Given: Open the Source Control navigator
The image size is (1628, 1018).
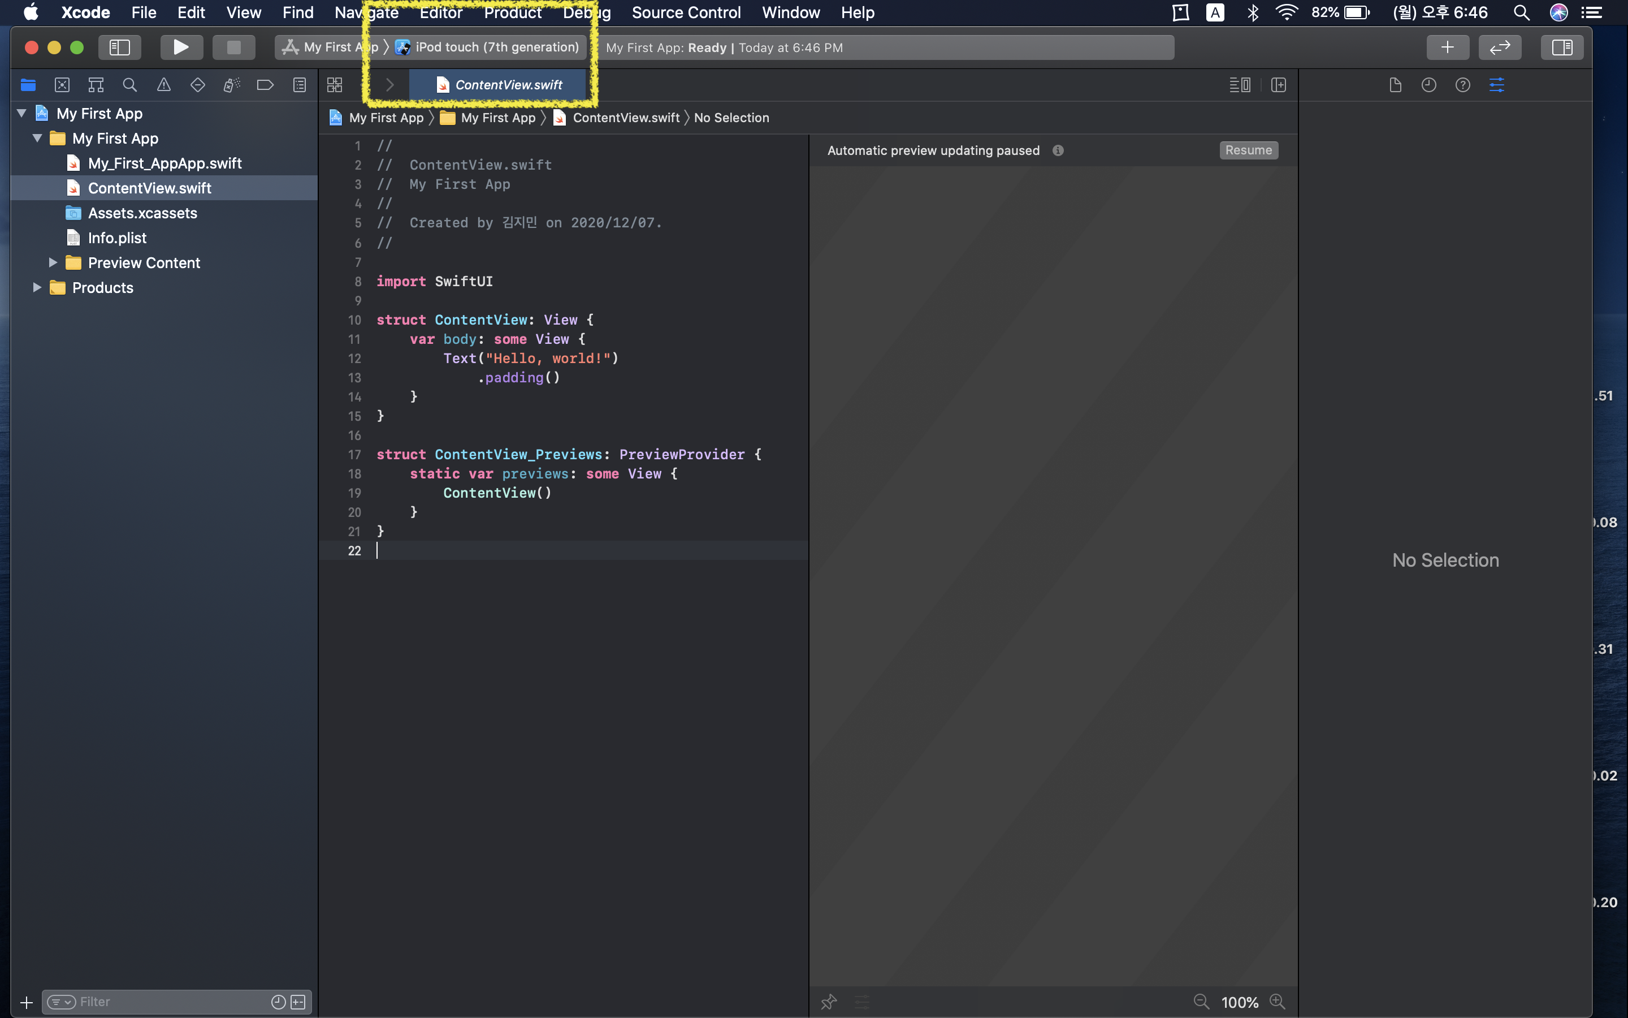Looking at the screenshot, I should 62,85.
